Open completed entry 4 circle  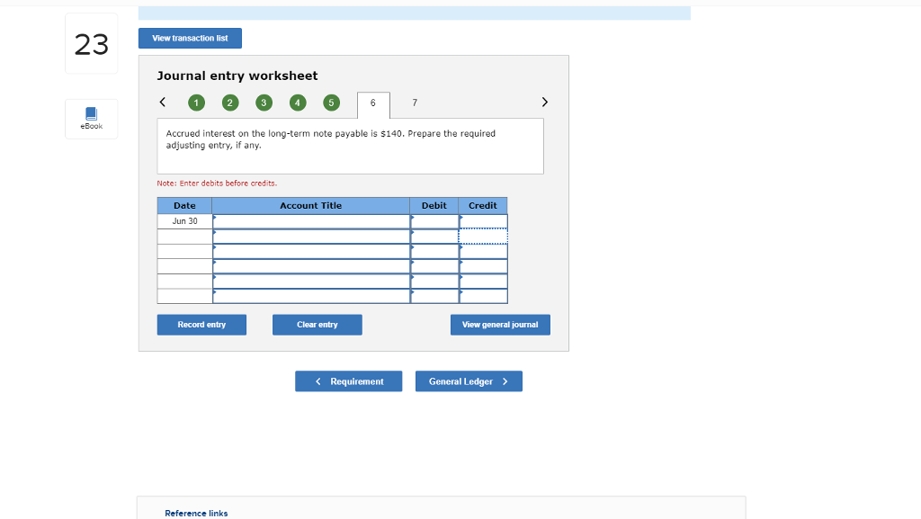298,103
